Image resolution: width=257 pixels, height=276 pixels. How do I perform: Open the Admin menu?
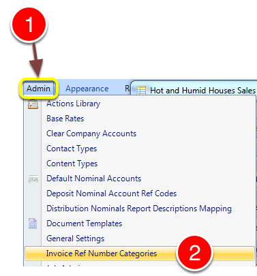click(38, 89)
